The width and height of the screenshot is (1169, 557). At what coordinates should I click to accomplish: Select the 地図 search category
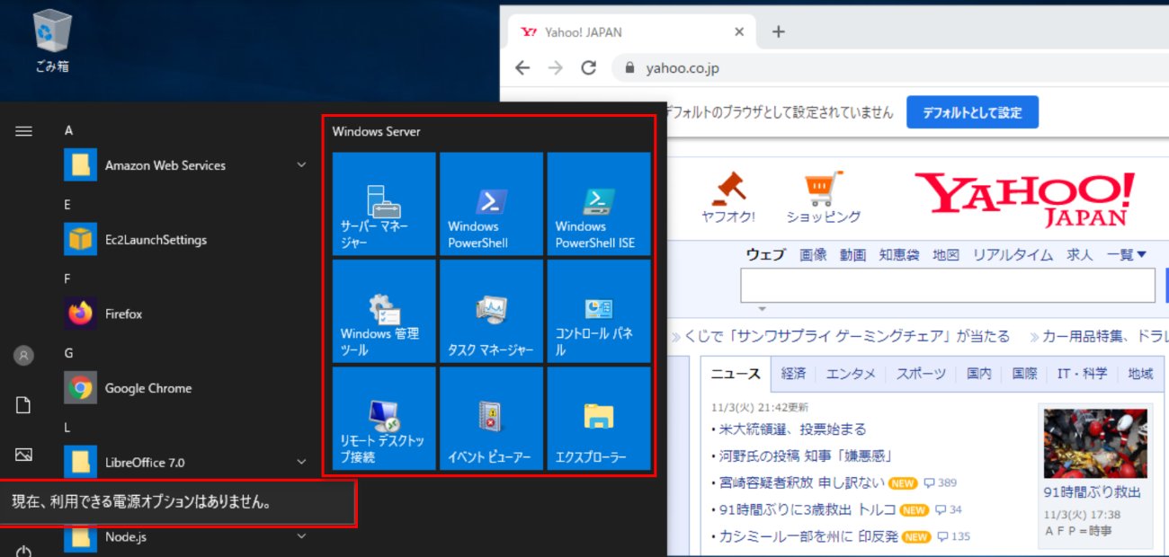point(946,255)
